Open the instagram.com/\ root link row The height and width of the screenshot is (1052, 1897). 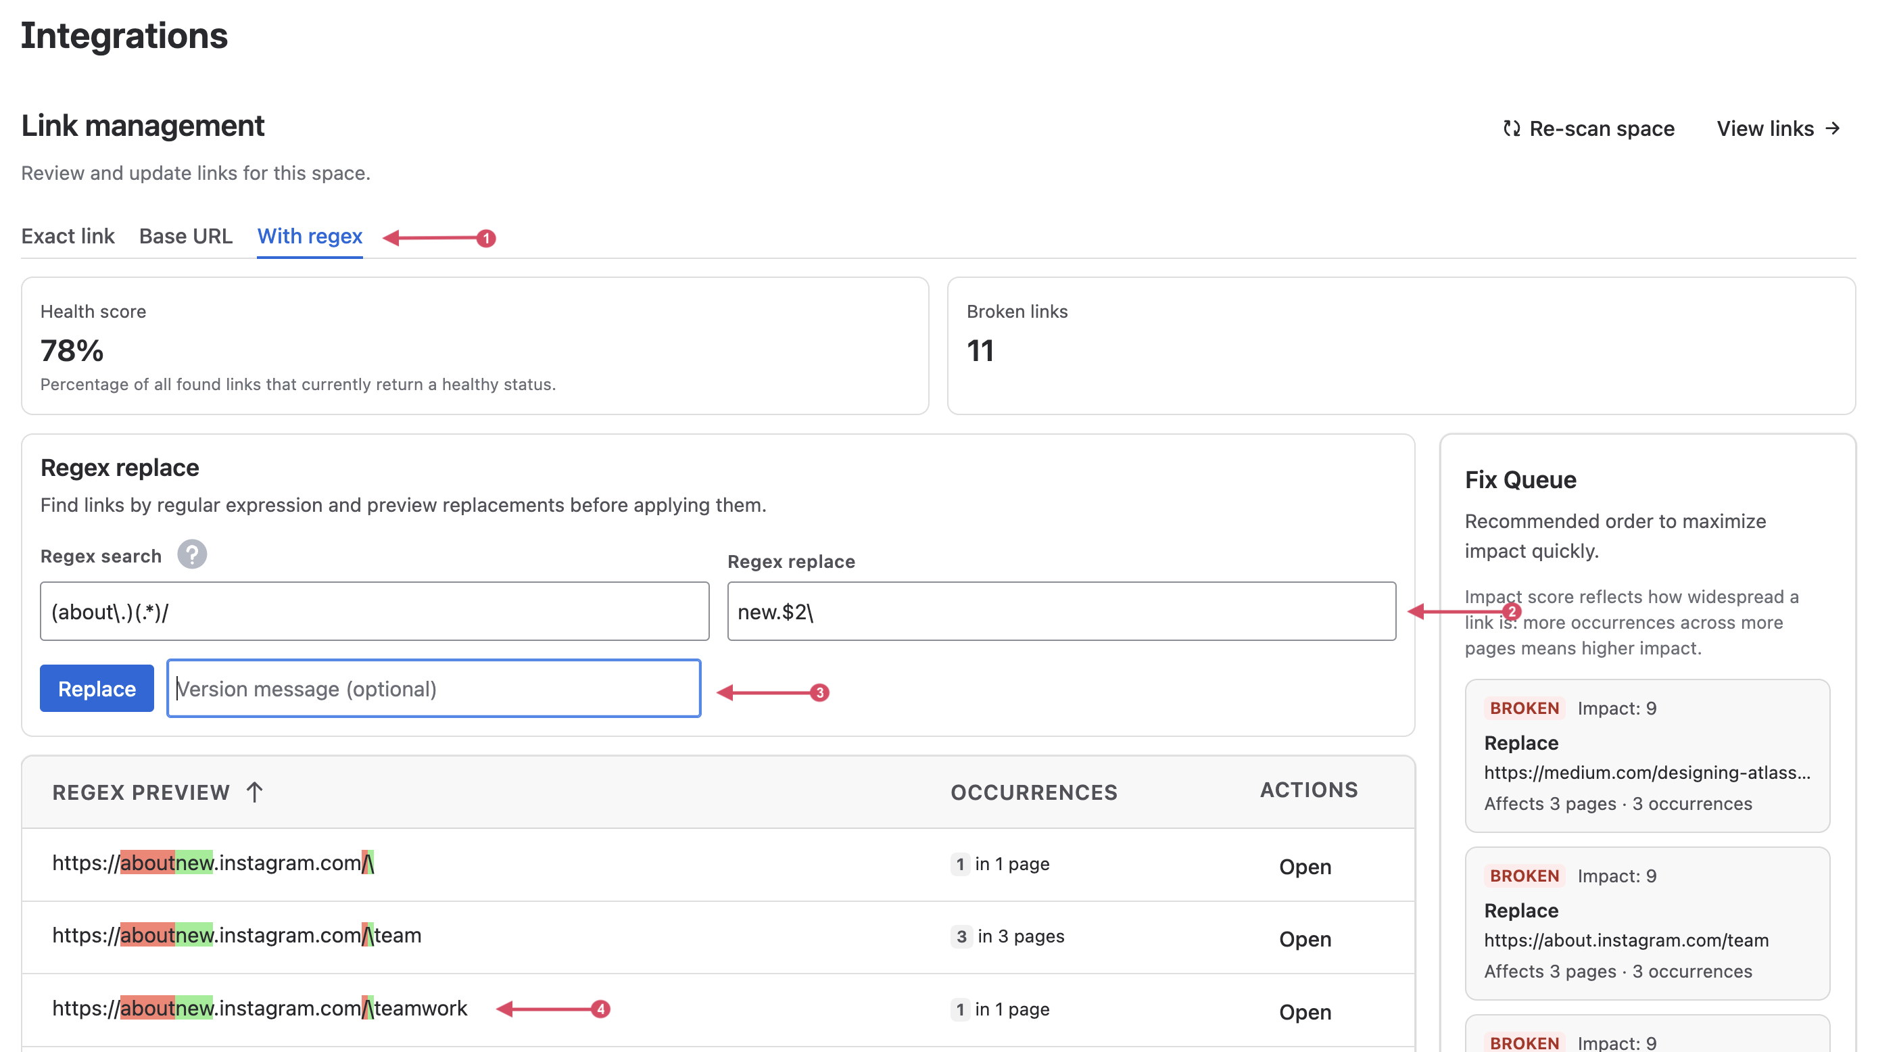1304,866
